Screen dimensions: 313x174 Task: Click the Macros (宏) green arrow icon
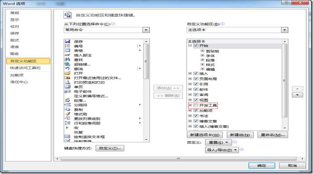point(67,128)
